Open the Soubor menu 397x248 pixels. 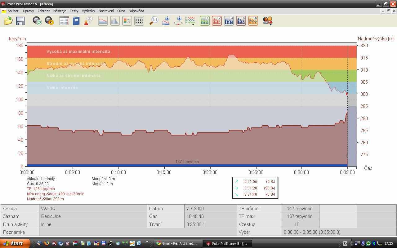tap(13, 11)
